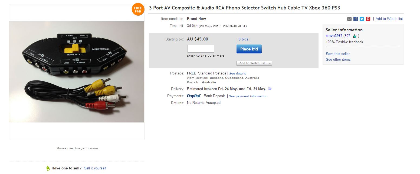Click the PayPal logo in Payments
Screen dimensions: 420x174
[194, 96]
